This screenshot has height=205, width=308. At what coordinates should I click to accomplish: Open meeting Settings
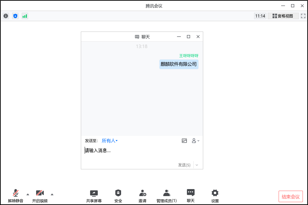tap(214, 195)
